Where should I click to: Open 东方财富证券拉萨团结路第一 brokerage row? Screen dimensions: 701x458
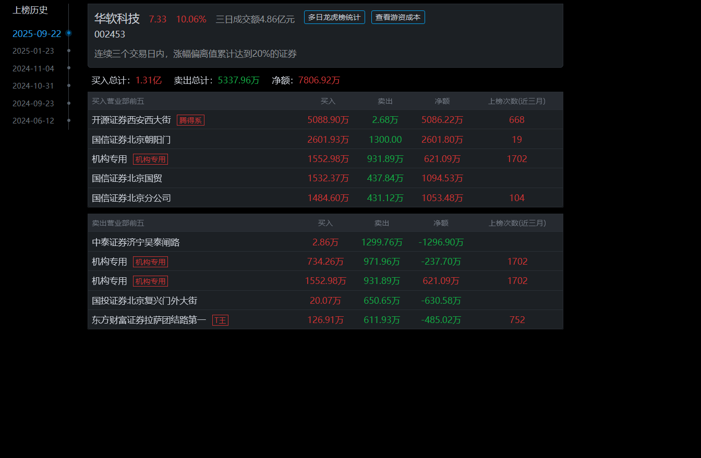[x=325, y=320]
